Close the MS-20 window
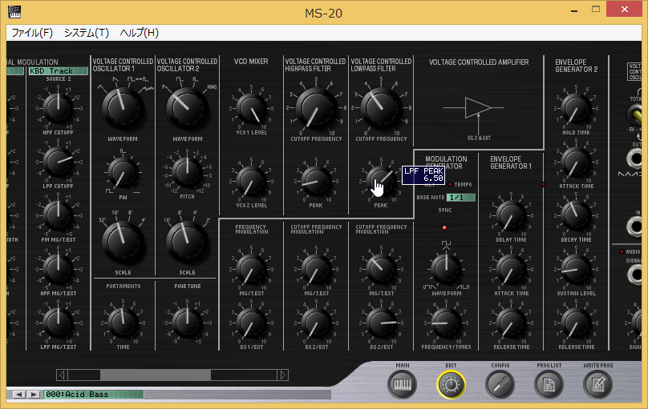This screenshot has height=409, width=648. pyautogui.click(x=624, y=9)
